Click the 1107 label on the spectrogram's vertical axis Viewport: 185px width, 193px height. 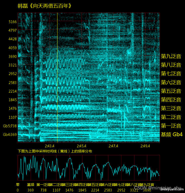(13, 117)
